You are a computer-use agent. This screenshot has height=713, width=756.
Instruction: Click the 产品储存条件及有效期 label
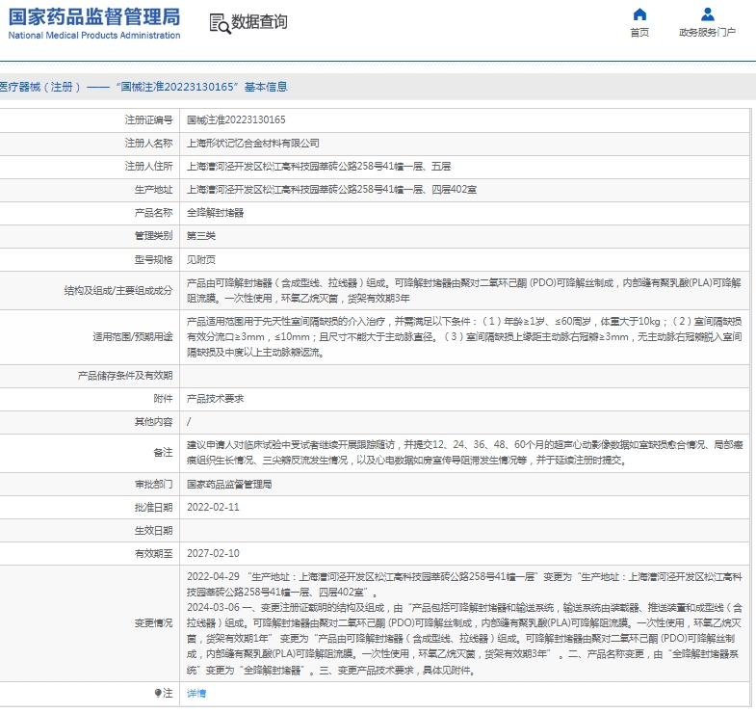point(125,376)
